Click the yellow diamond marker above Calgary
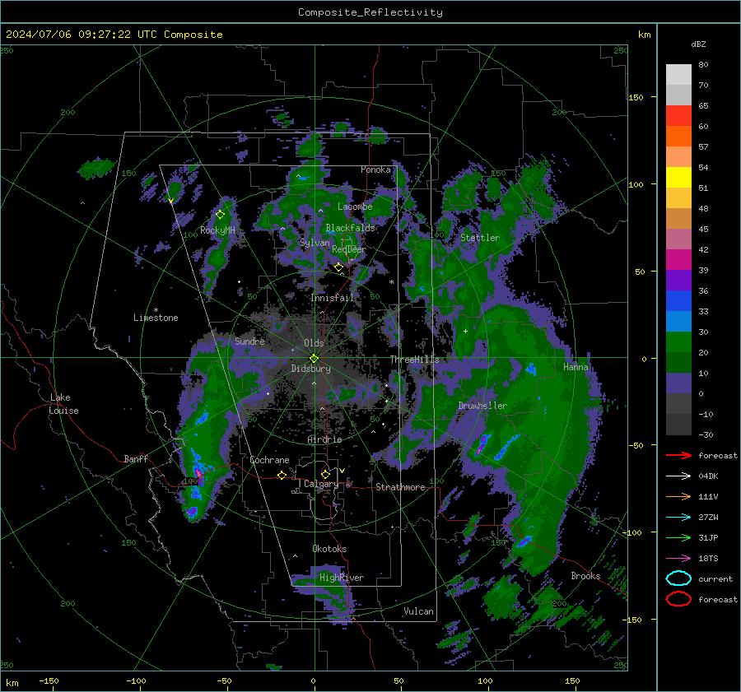Image resolution: width=741 pixels, height=692 pixels. click(x=325, y=474)
